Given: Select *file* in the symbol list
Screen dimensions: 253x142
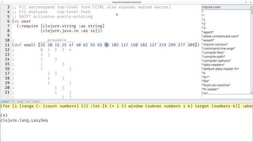Looking at the screenshot, I should pyautogui.click(x=206, y=81).
